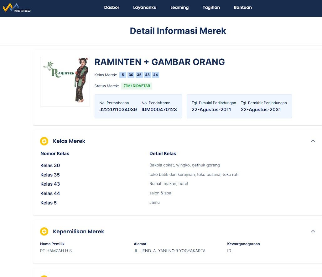Click protection end date 22-Agustus-2031
This screenshot has width=322, height=277.
click(x=261, y=110)
